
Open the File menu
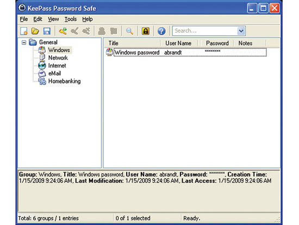point(24,19)
